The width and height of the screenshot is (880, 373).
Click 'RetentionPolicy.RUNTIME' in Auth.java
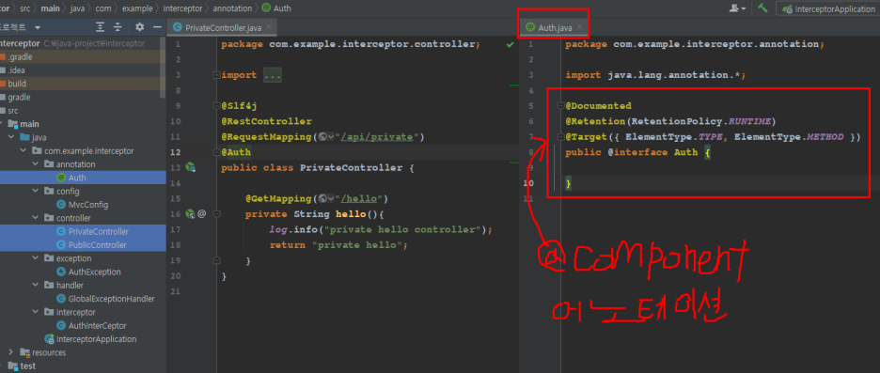[x=701, y=121]
